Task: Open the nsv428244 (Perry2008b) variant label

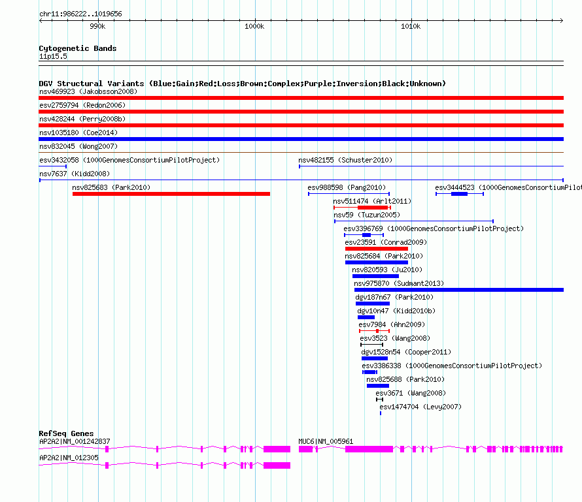Action: [x=82, y=119]
